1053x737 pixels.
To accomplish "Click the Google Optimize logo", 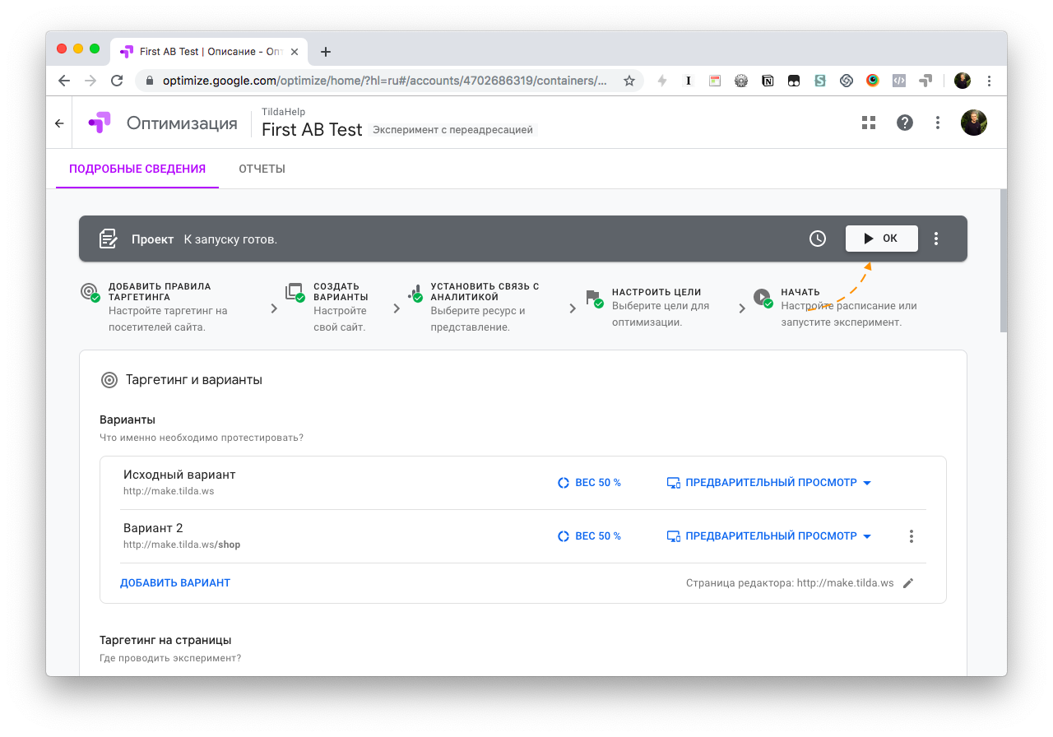I will (100, 123).
